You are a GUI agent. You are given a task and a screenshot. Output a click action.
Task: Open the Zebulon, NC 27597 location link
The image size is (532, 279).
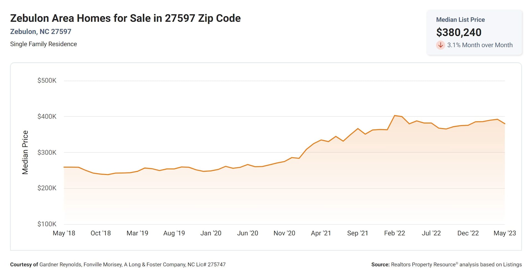[41, 32]
